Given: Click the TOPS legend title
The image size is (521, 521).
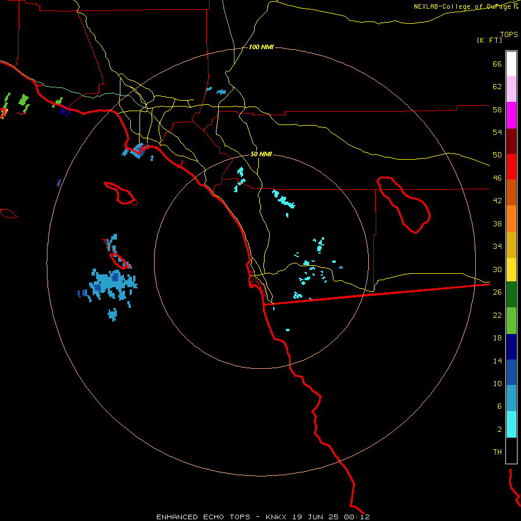Looking at the screenshot, I should (x=509, y=35).
